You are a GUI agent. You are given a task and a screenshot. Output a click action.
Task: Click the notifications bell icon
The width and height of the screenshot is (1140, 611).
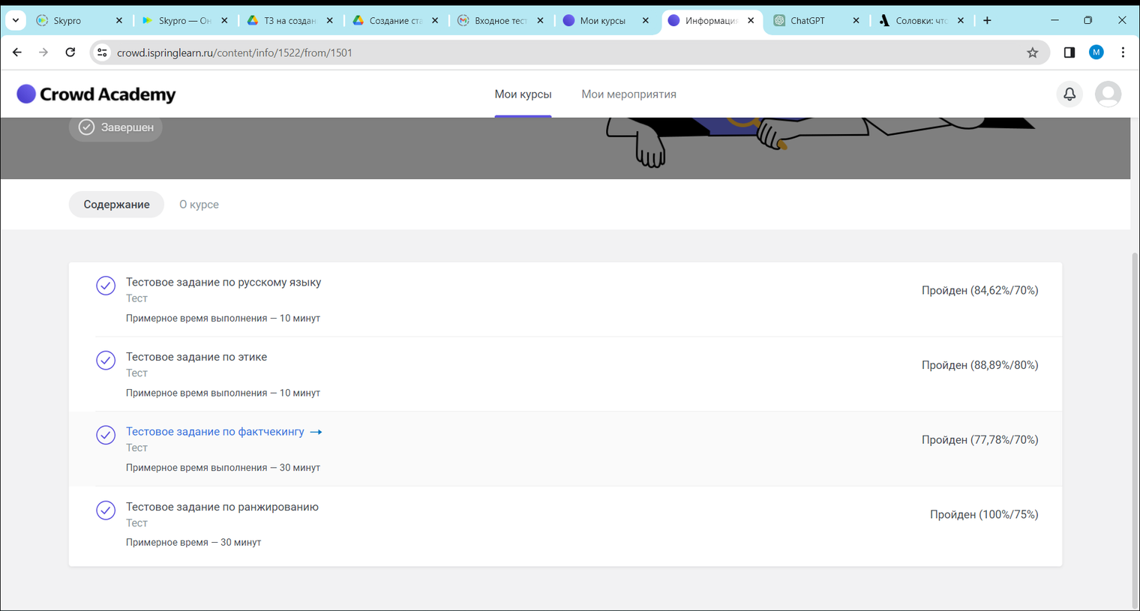[x=1069, y=94]
